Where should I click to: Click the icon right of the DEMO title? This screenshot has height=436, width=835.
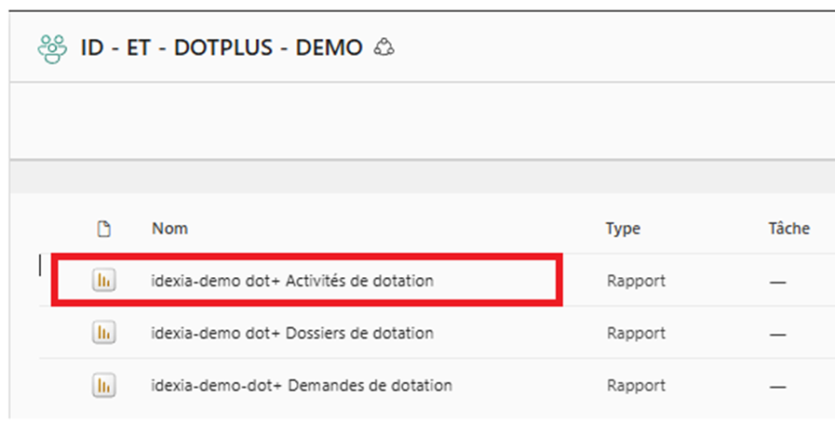pos(384,47)
